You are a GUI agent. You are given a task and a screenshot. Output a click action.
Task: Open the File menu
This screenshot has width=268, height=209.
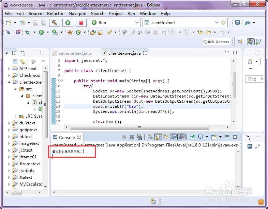[9, 14]
